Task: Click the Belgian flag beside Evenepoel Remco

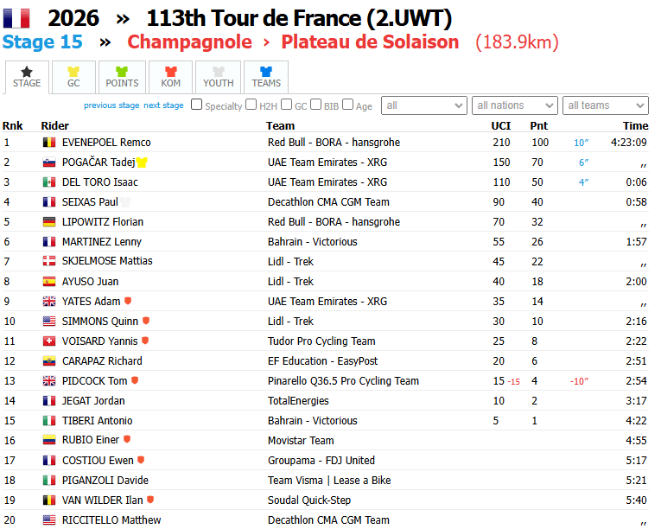Action: coord(49,143)
